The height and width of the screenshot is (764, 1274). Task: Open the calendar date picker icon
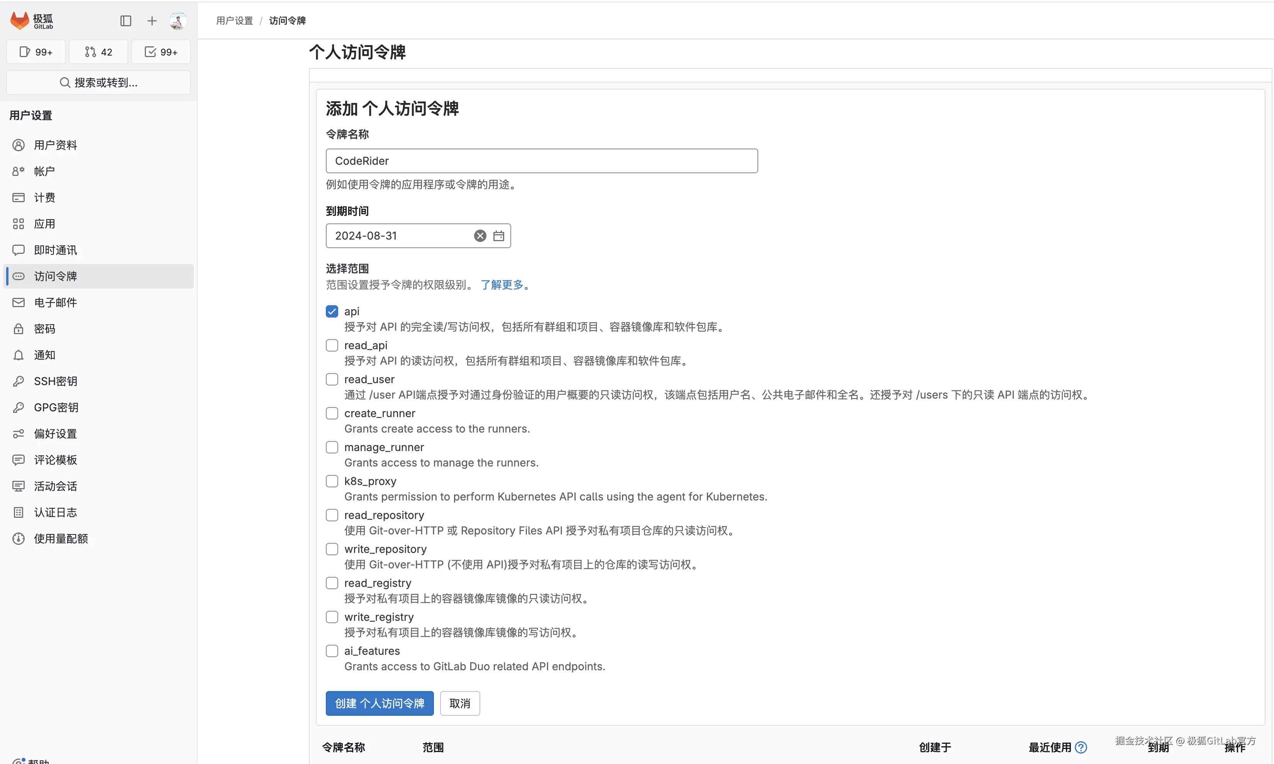498,236
